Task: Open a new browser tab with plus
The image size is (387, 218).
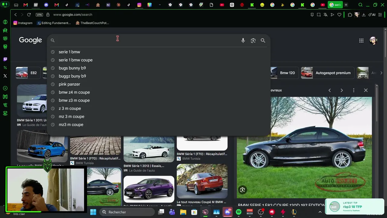Action: click(346, 5)
